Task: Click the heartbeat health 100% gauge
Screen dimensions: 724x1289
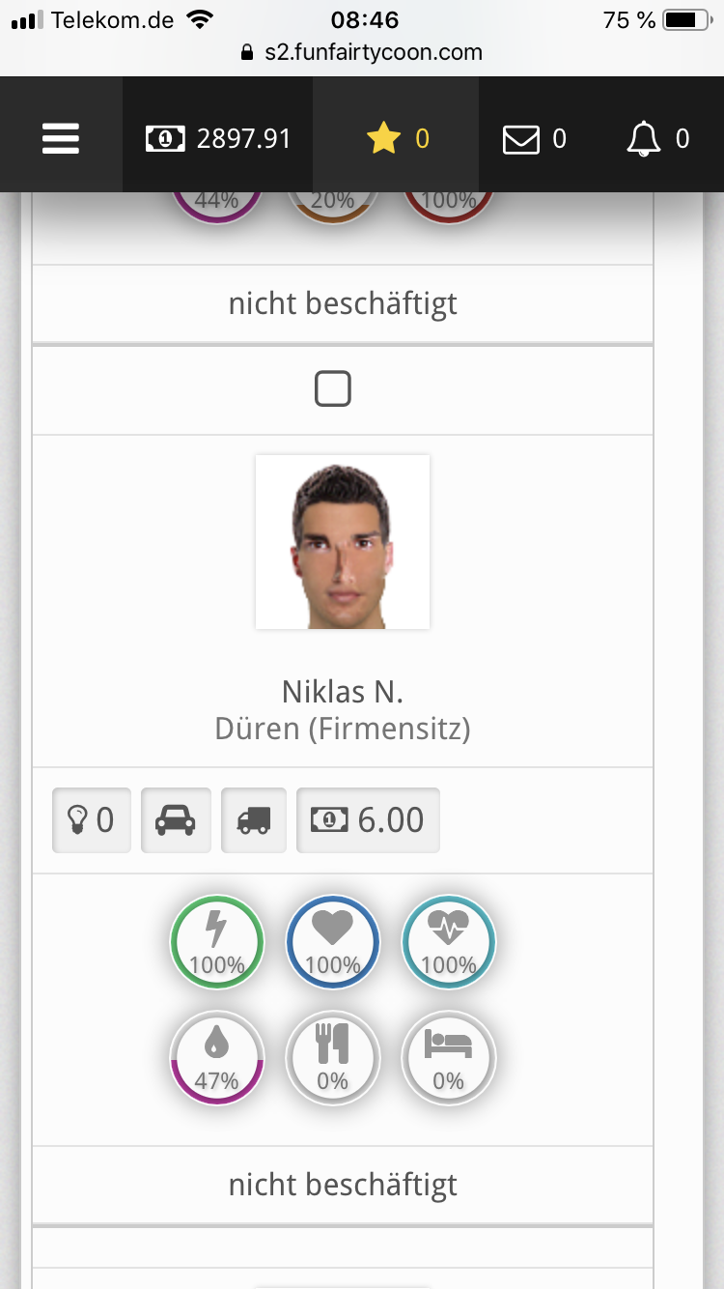Action: 449,942
